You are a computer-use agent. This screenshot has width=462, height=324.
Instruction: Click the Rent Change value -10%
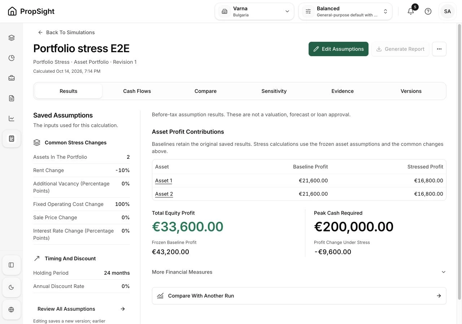pos(123,170)
